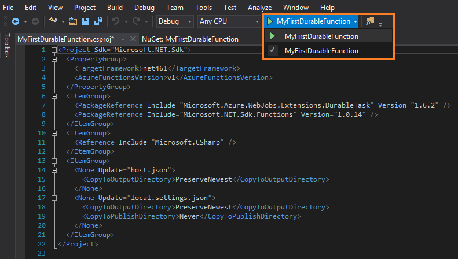
Task: Start debugging MyFirstDurableFunction with the green play button
Action: (270, 21)
